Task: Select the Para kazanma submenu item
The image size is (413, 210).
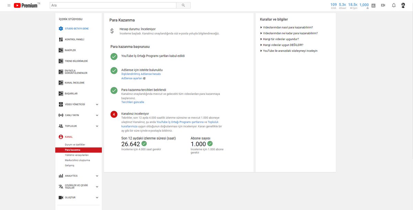Action: [x=78, y=150]
